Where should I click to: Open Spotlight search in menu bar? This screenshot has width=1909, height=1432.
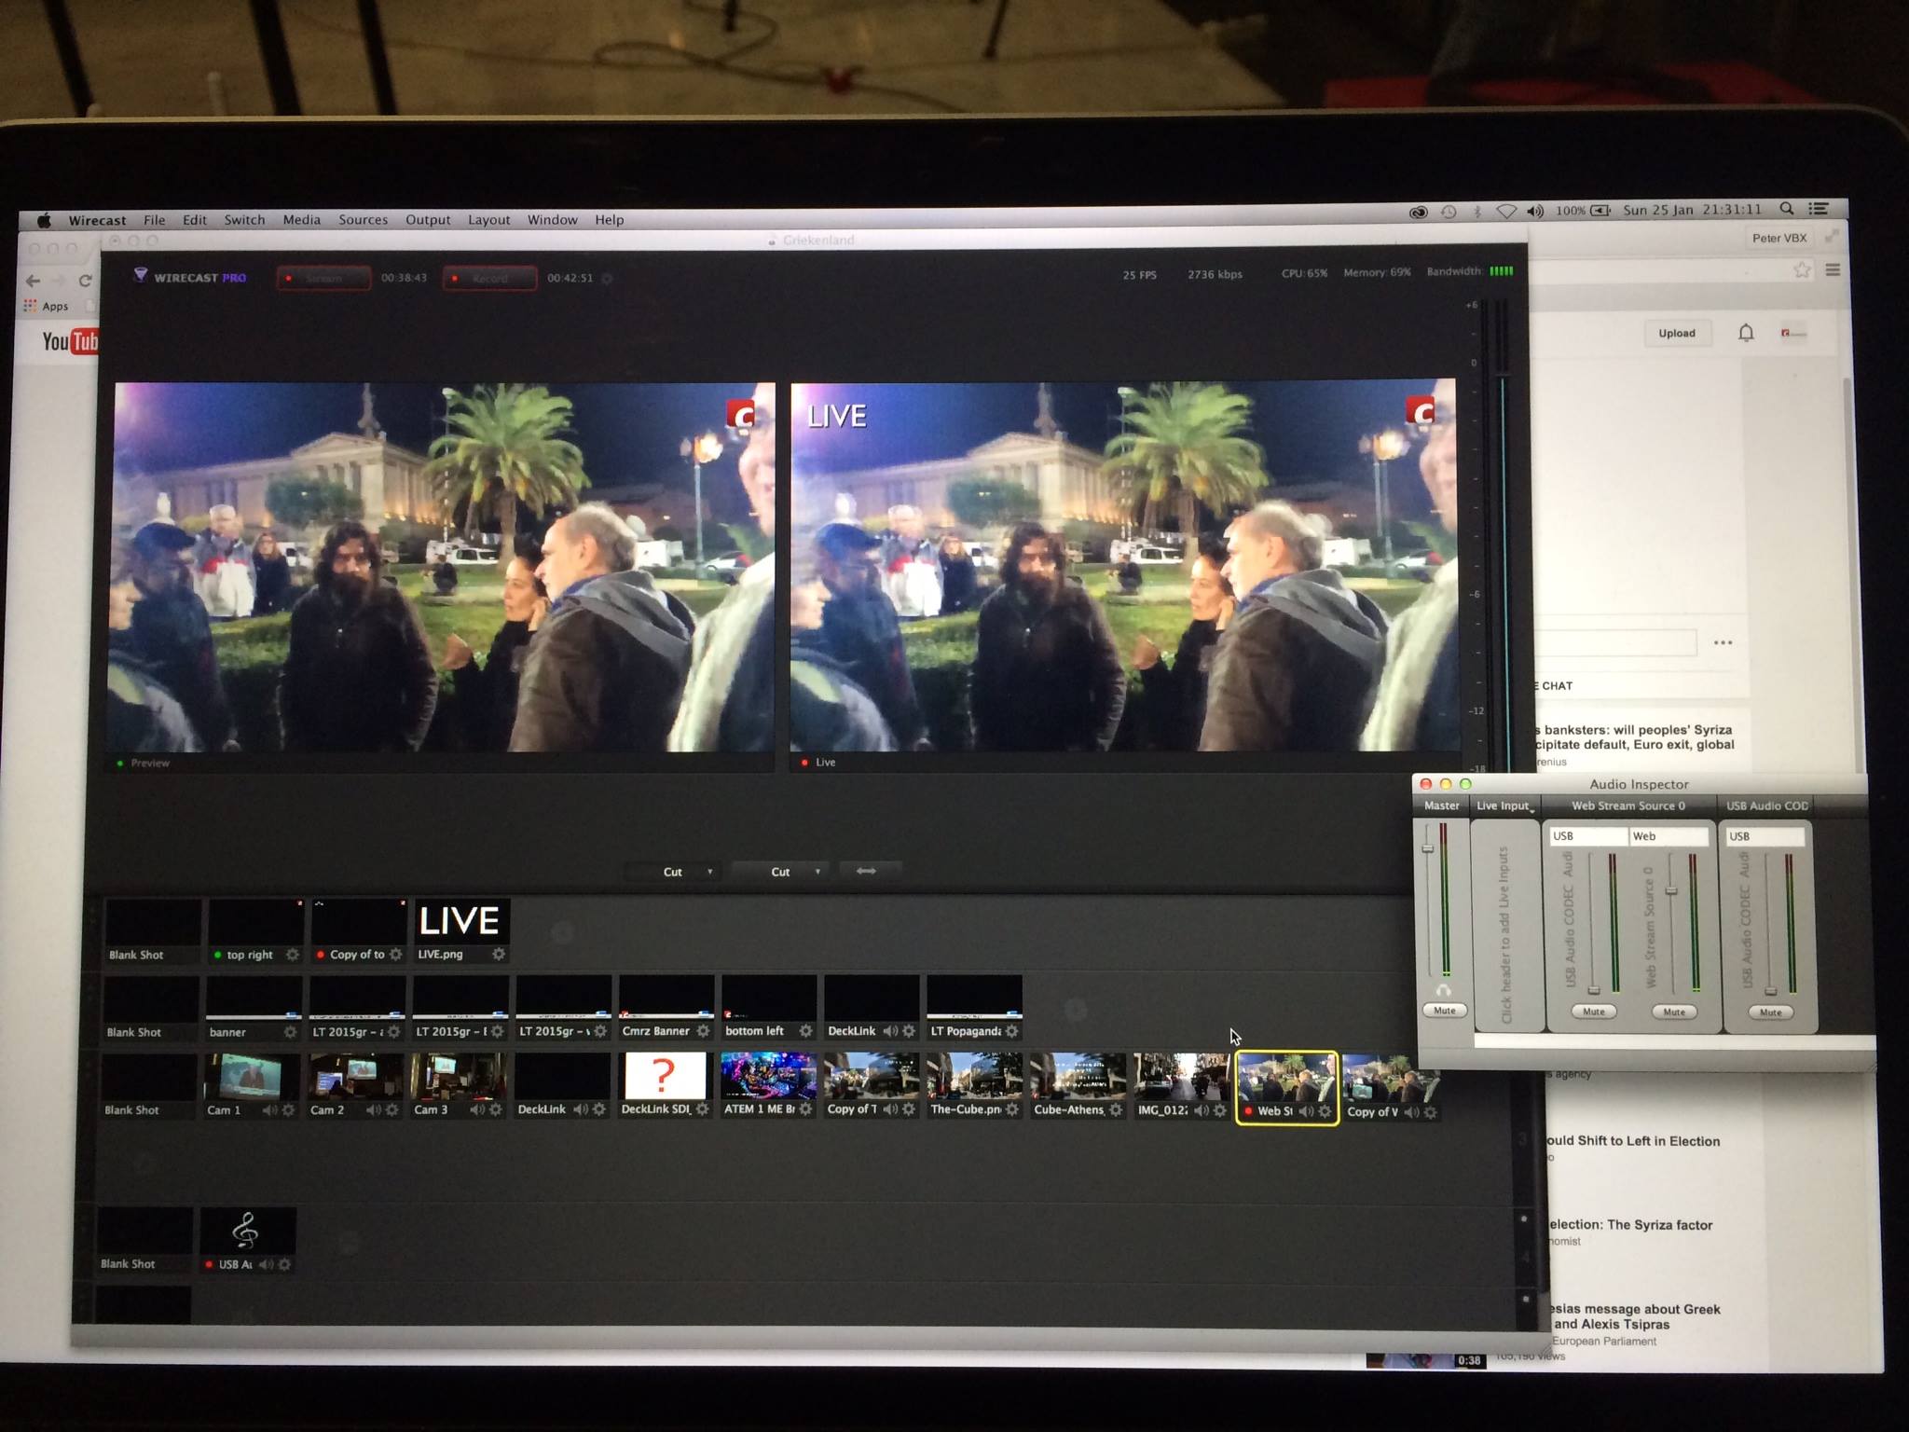click(1786, 209)
